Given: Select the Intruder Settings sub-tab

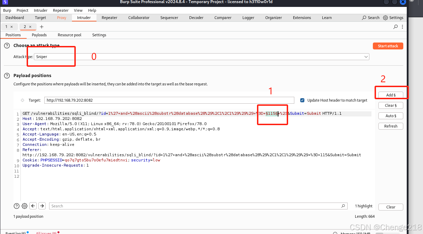Looking at the screenshot, I should click(x=99, y=35).
